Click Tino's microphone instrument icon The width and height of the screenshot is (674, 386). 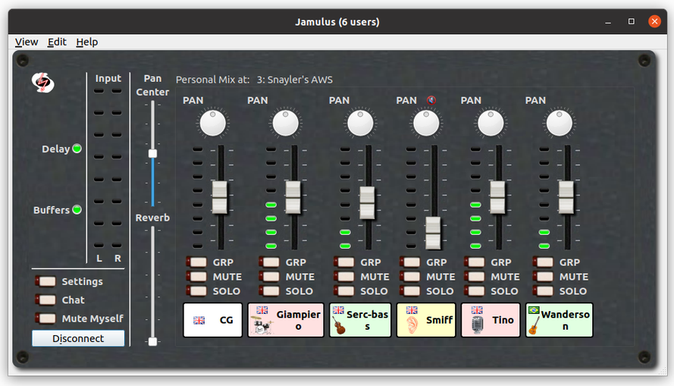point(476,325)
